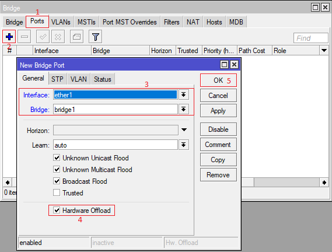Click the comment note toolbar icon
Screen dimensions: 332x252
(x=76, y=37)
